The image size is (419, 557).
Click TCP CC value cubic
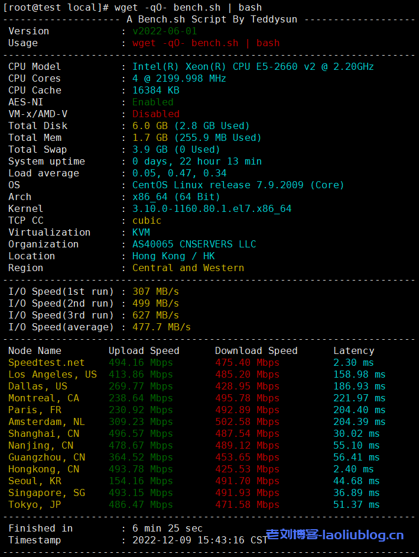147,221
